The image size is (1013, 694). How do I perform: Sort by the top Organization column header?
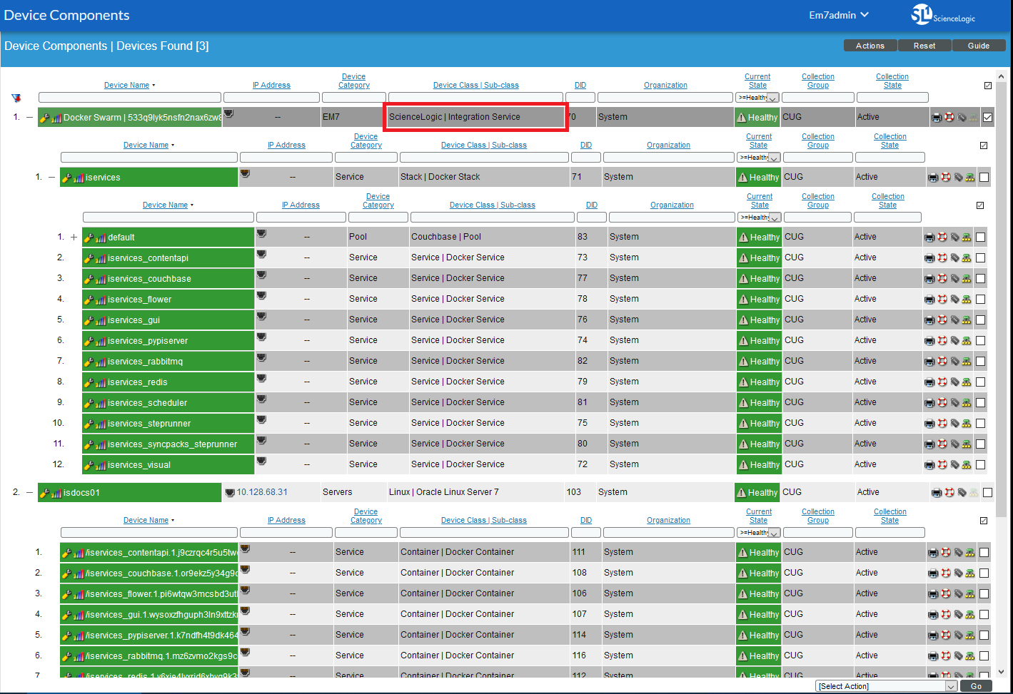(x=665, y=86)
